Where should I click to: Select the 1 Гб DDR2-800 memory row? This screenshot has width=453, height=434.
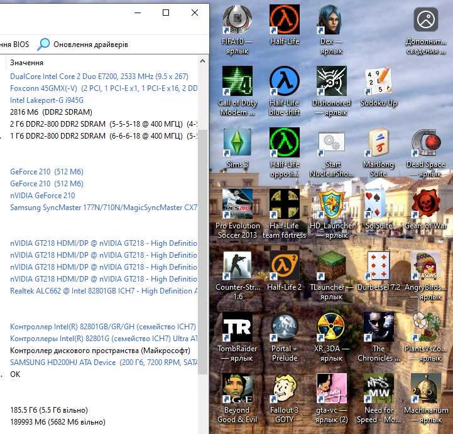coord(104,136)
